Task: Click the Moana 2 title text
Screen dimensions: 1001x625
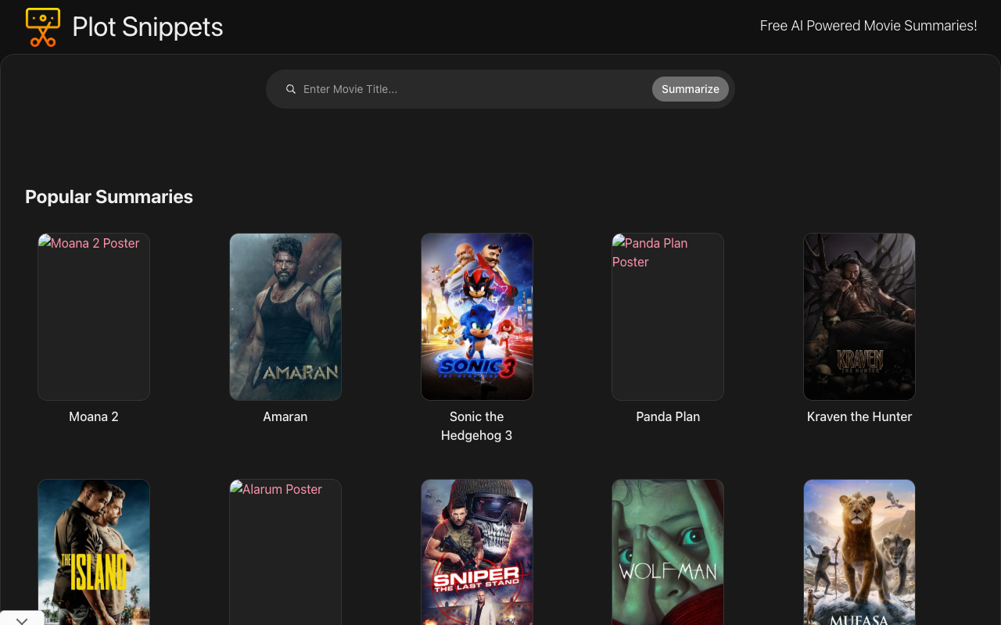Action: pos(94,416)
